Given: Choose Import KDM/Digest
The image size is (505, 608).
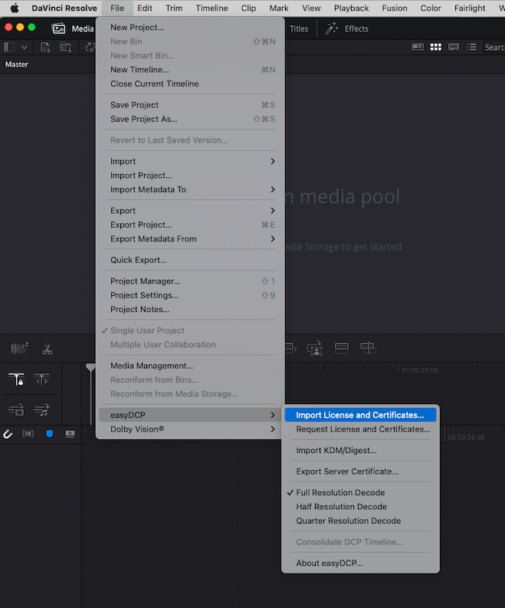Looking at the screenshot, I should (x=360, y=450).
